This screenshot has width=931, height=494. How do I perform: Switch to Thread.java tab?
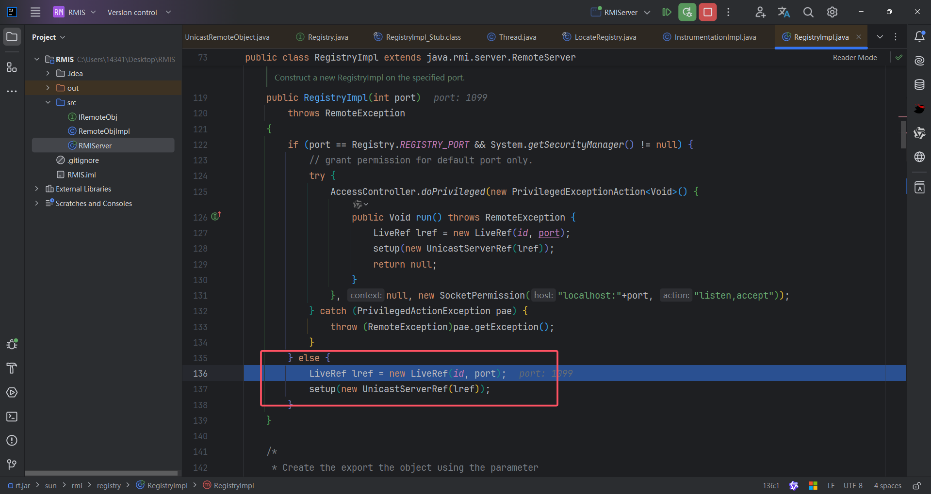[512, 37]
